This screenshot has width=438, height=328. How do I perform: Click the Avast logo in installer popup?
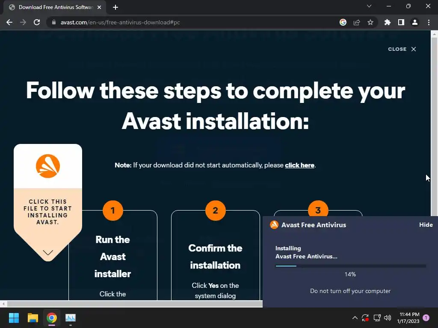coord(274,225)
